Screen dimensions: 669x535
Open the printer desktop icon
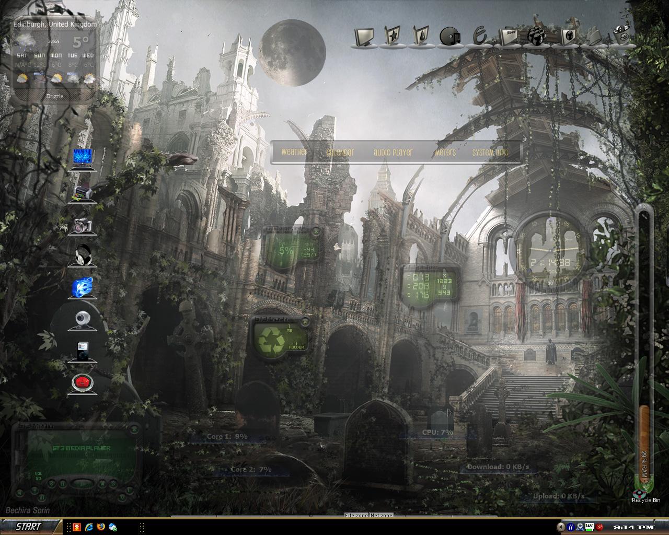82,193
